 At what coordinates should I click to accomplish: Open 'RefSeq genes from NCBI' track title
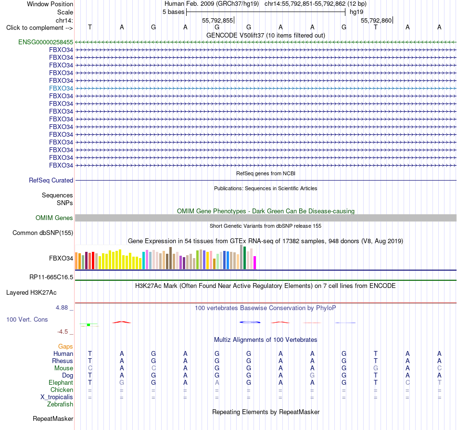click(266, 173)
